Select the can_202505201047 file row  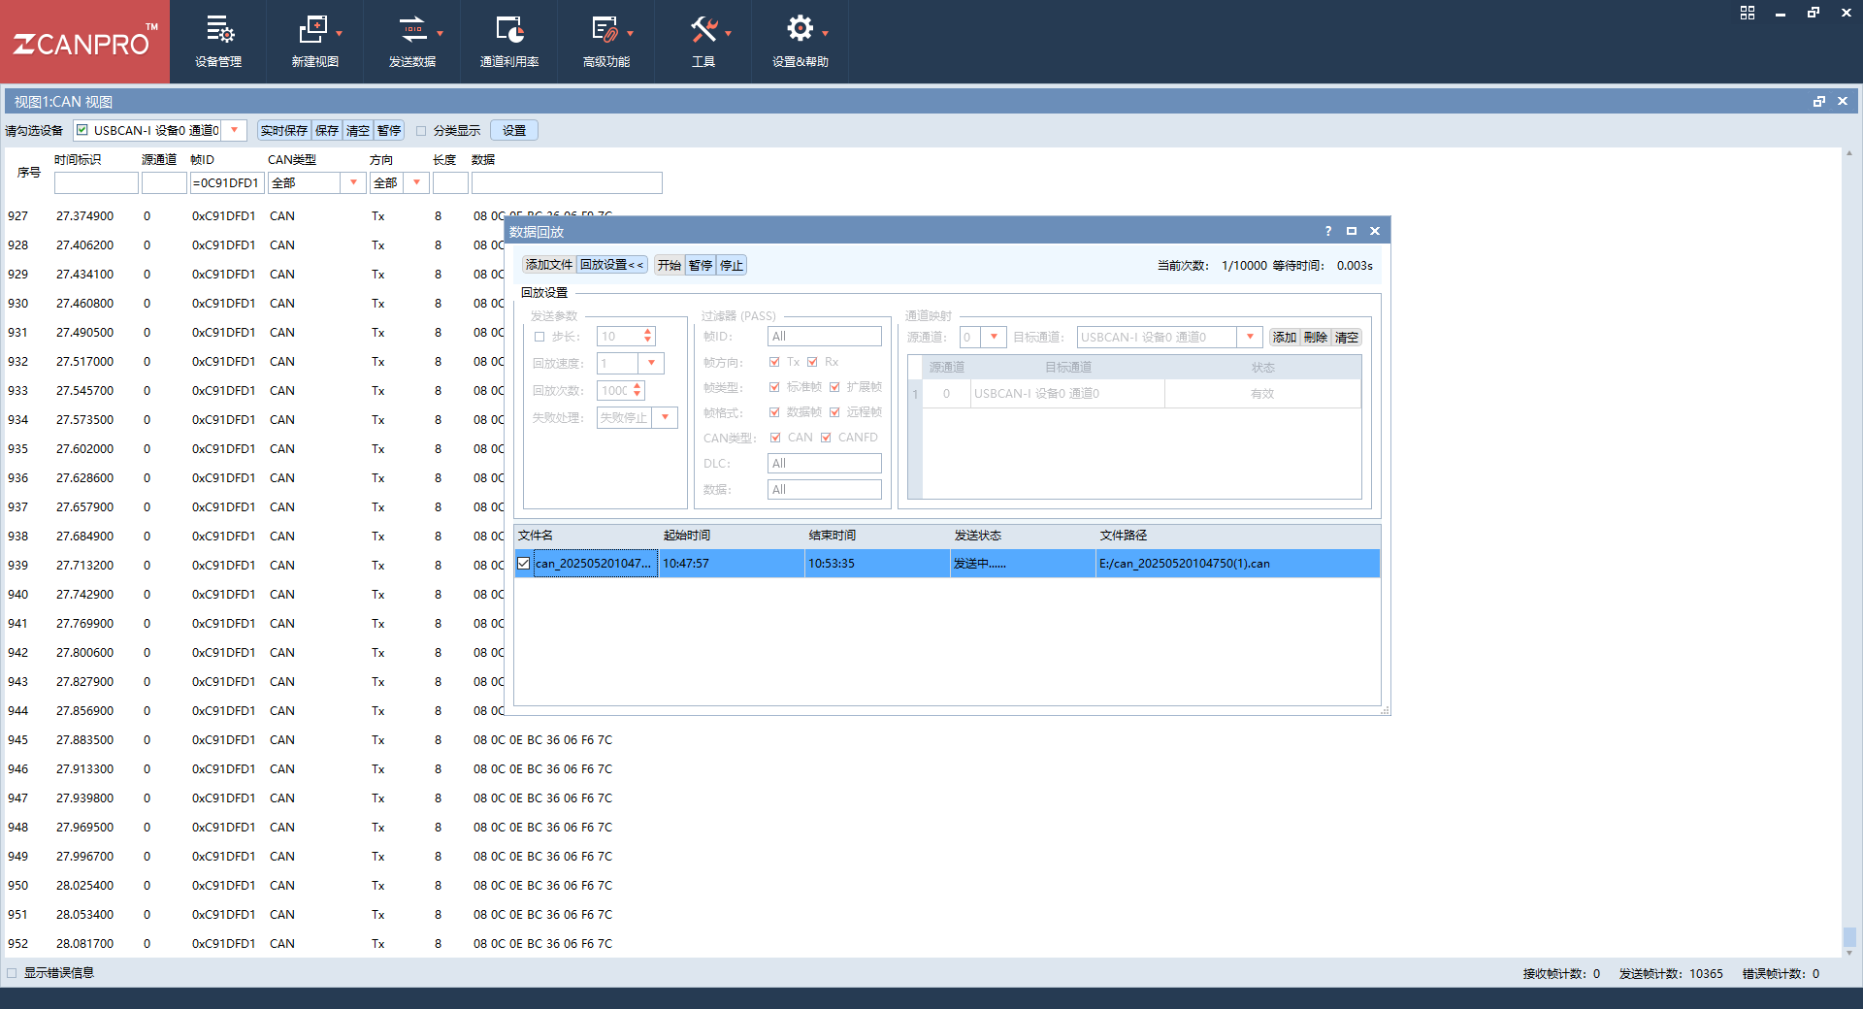point(947,564)
